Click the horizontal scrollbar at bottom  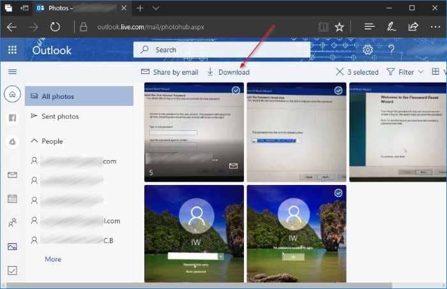pos(199,285)
